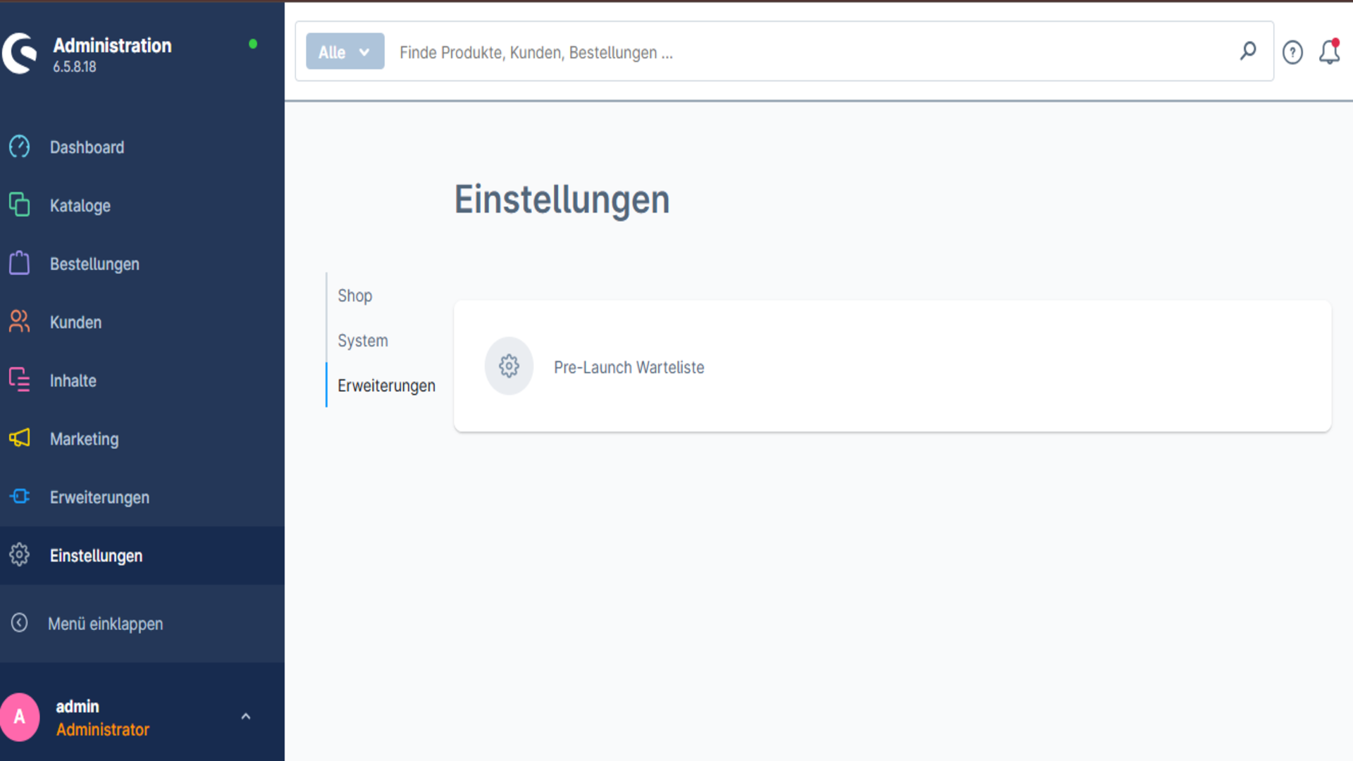This screenshot has height=761, width=1353.
Task: Click the Einstellungen gear icon in sidebar
Action: (x=19, y=555)
